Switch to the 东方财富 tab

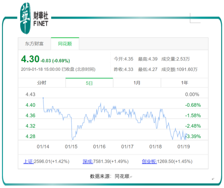pos(34,44)
